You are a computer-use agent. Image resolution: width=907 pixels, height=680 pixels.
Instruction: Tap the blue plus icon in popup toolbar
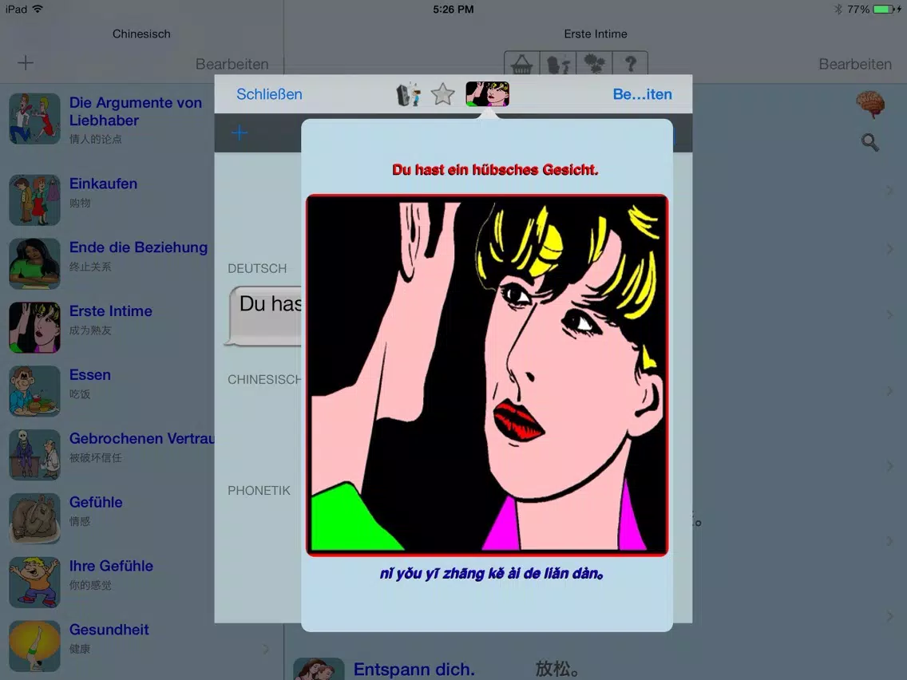239,133
